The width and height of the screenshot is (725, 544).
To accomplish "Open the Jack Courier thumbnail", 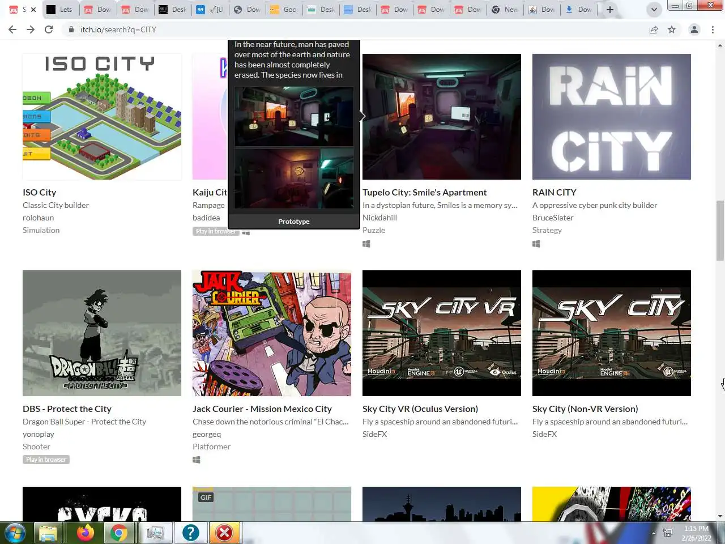I will click(272, 333).
